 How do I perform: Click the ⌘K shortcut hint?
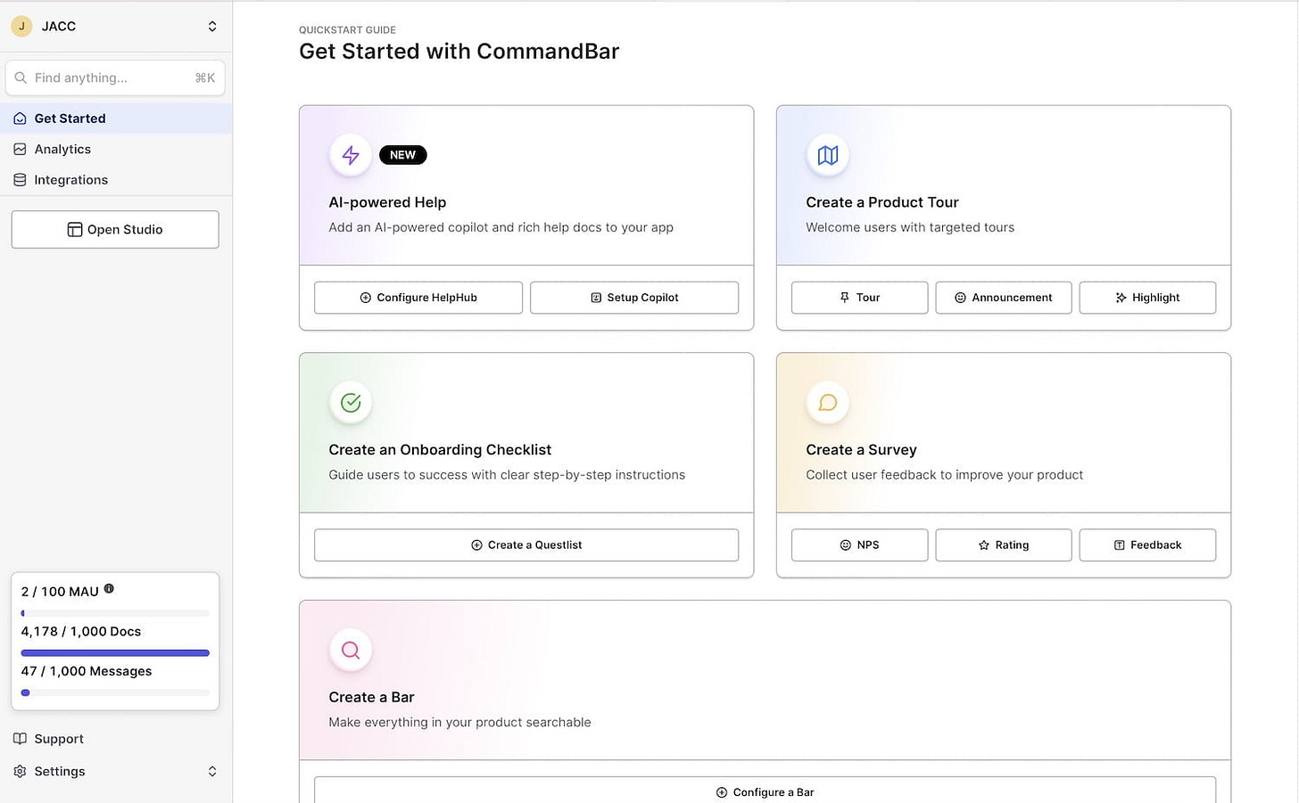(x=205, y=78)
